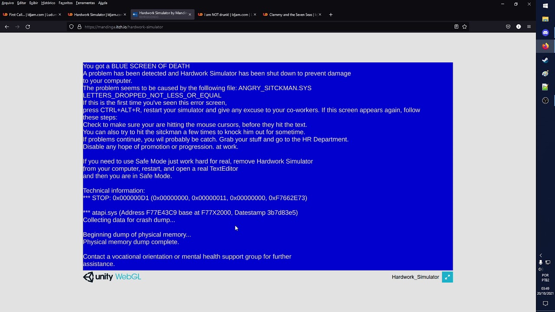This screenshot has height=312, width=555.
Task: Restore down the Firefox window
Action: (516, 4)
